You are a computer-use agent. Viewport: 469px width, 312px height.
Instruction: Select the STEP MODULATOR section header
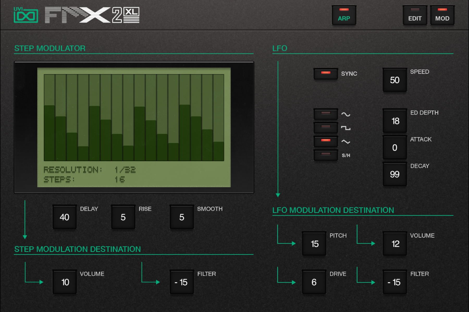tap(50, 48)
